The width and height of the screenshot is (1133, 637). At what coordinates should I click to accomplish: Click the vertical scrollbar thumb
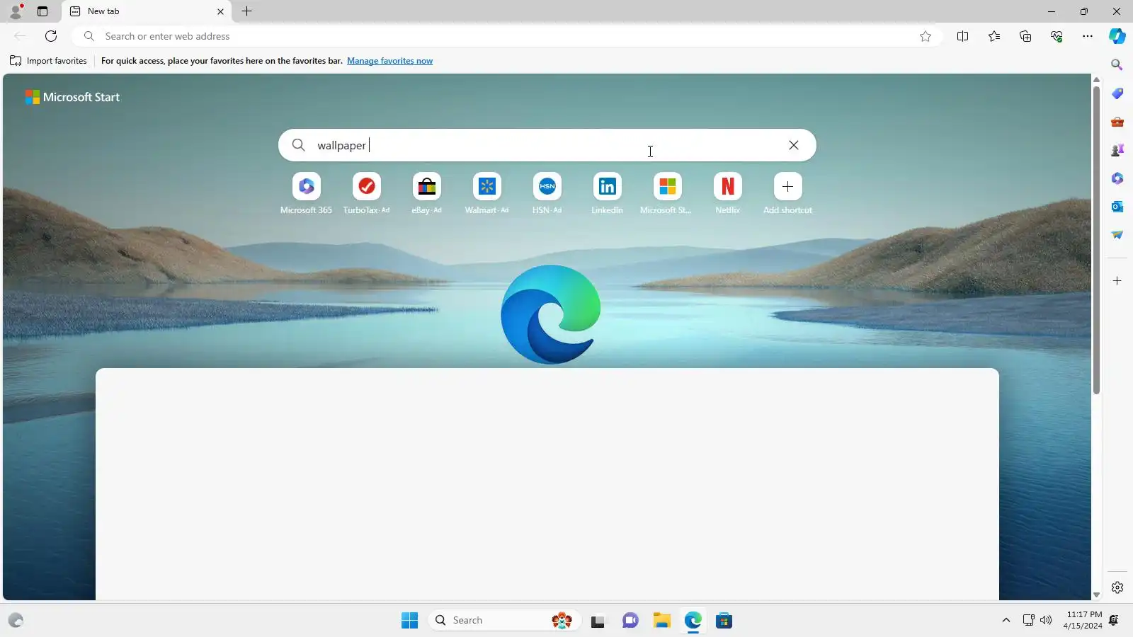click(x=1096, y=241)
